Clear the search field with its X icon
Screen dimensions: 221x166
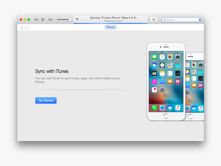(x=200, y=19)
